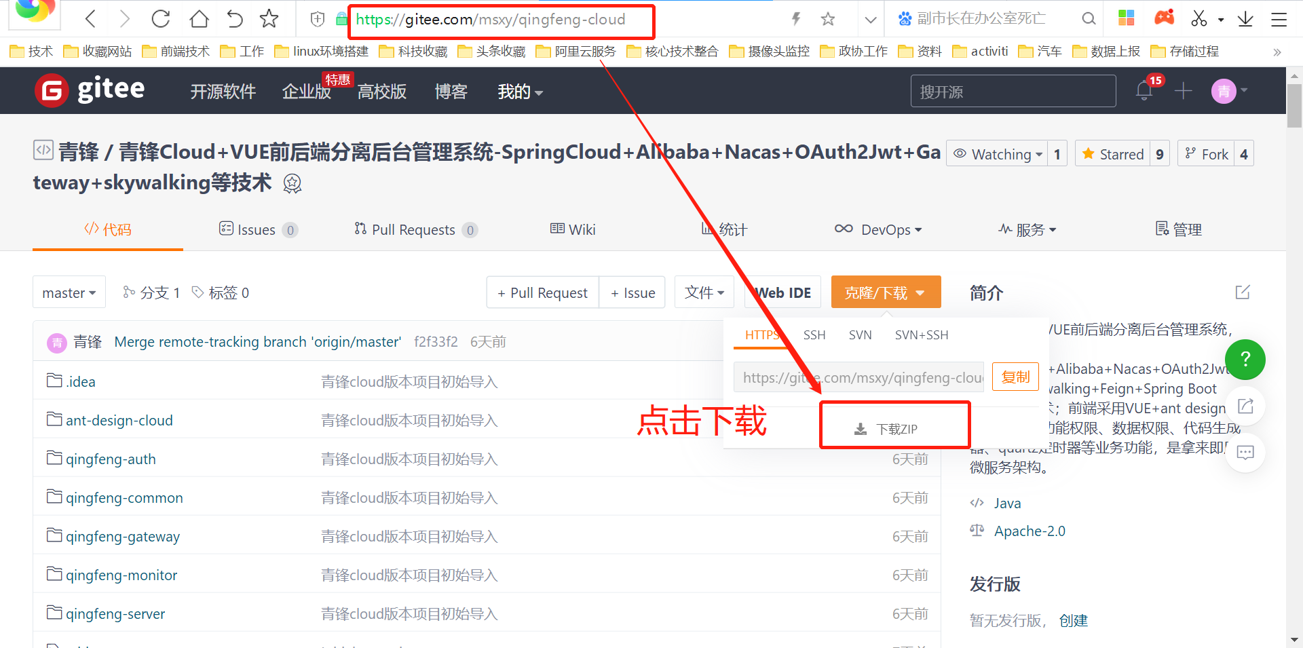Click the undo/restore closed page icon
1303x648 pixels.
click(234, 18)
